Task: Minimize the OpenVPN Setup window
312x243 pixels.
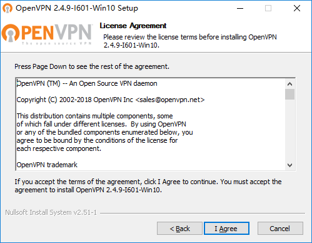Action: pyautogui.click(x=240, y=8)
